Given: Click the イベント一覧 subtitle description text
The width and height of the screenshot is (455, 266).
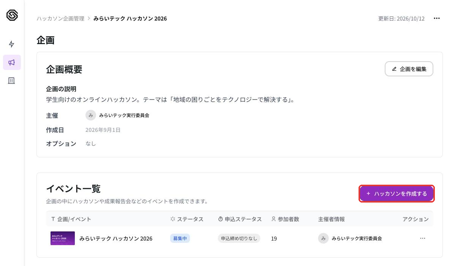Looking at the screenshot, I should pyautogui.click(x=127, y=201).
